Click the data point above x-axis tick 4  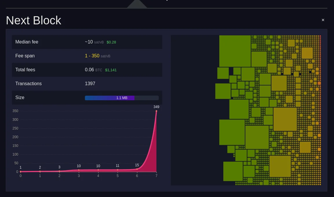click(98, 170)
